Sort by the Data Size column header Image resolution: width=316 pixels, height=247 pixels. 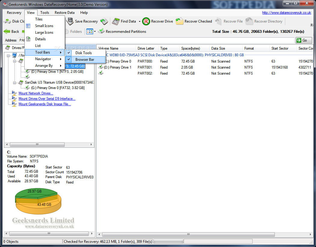coord(226,48)
